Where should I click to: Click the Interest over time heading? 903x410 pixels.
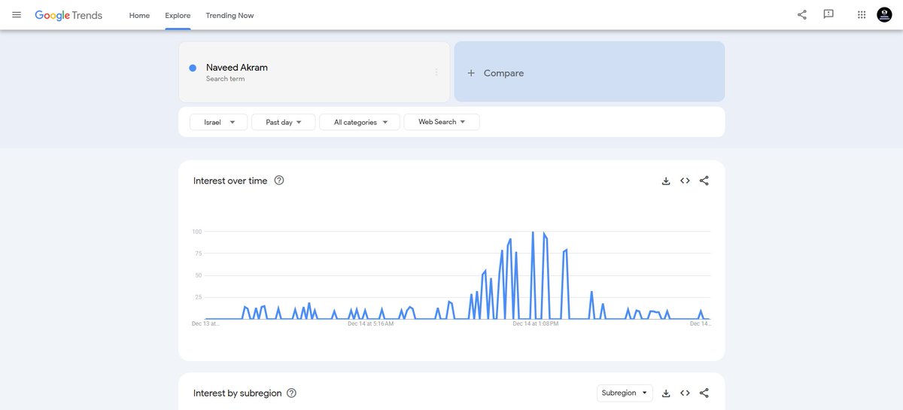[x=230, y=181]
